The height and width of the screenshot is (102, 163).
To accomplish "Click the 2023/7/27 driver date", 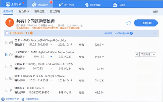I will [65, 57].
